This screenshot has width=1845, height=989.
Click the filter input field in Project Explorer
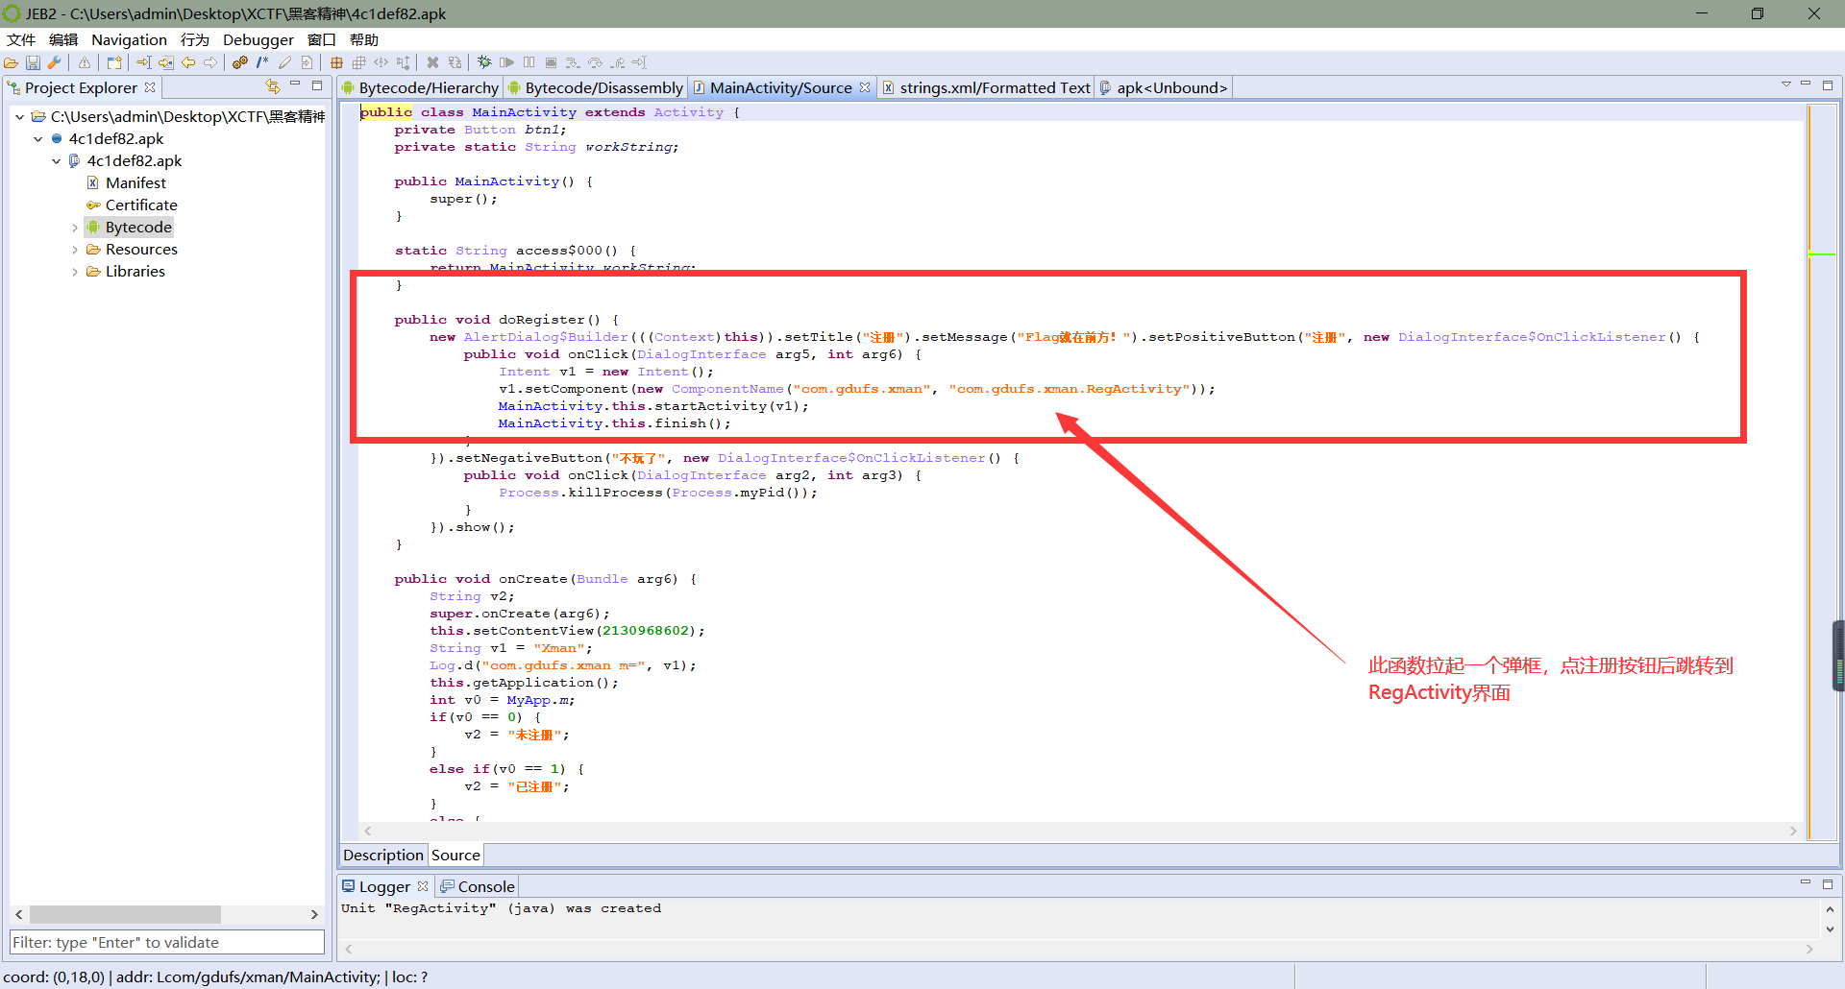click(167, 942)
